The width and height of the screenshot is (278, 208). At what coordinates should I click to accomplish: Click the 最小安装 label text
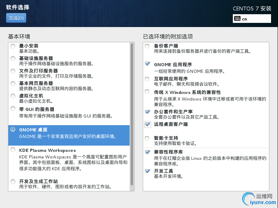(x=29, y=46)
